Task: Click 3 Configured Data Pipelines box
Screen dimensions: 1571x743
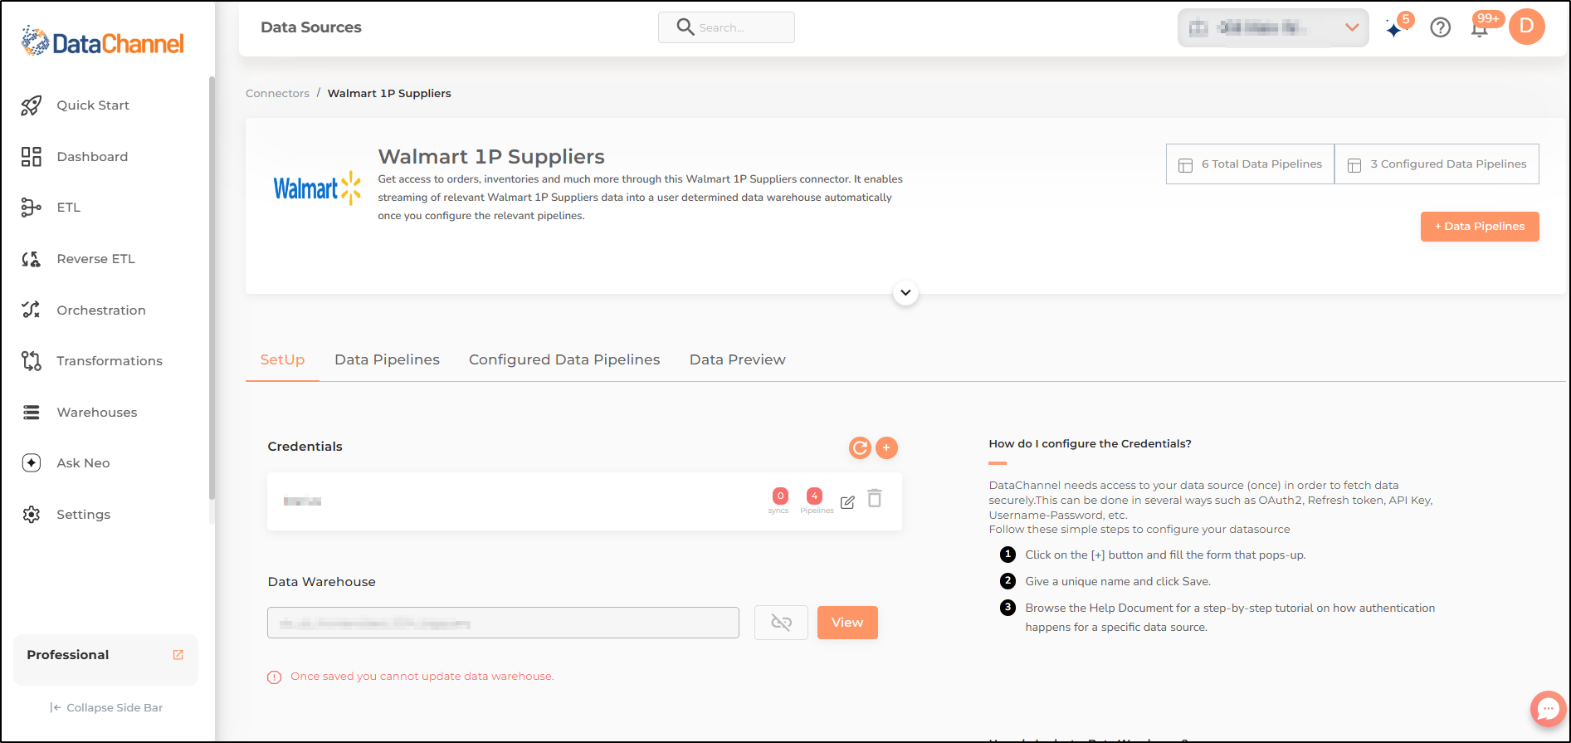Action: (1437, 164)
